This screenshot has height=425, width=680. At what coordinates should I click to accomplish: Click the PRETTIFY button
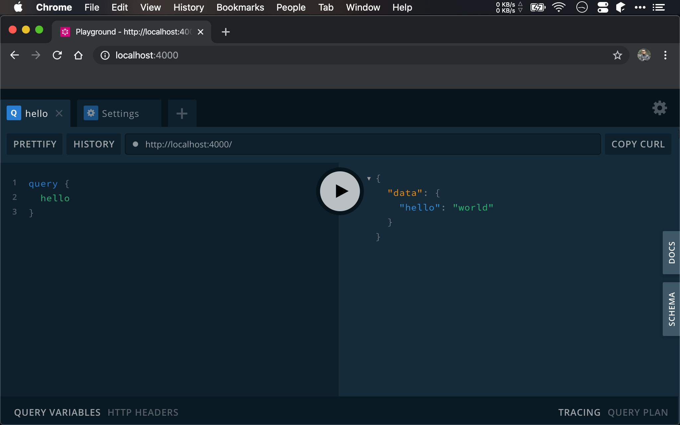tap(35, 144)
